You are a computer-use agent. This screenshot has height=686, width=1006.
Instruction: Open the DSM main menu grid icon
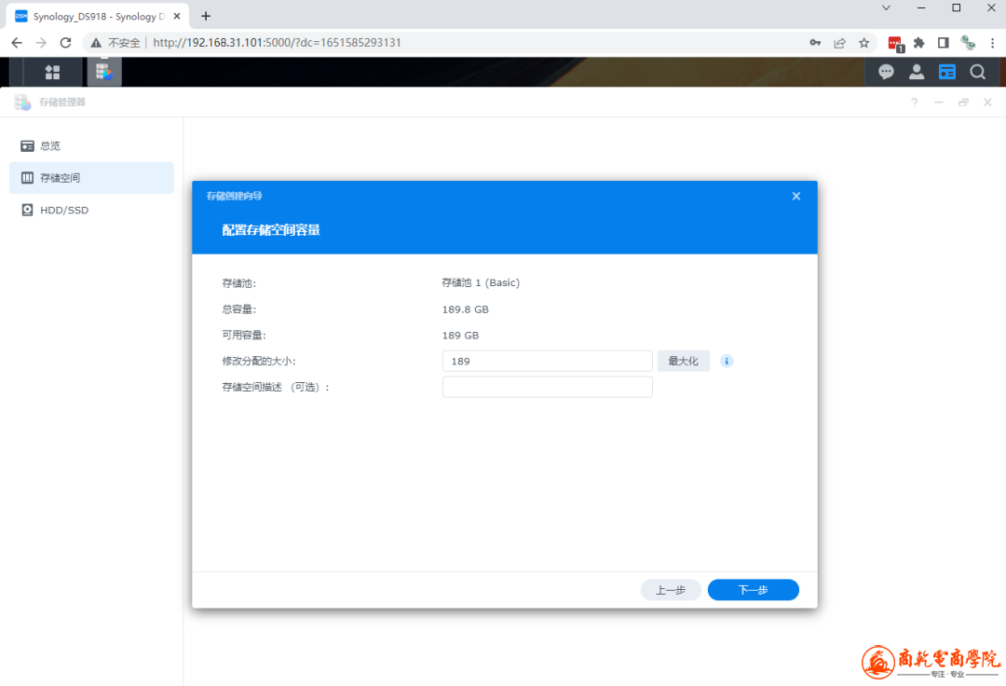pyautogui.click(x=52, y=72)
